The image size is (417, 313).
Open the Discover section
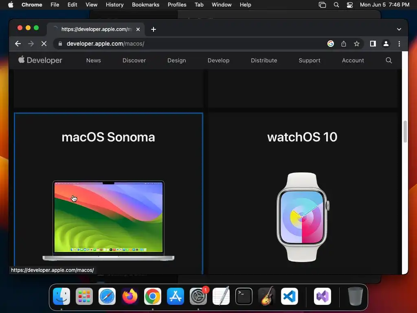tap(134, 60)
